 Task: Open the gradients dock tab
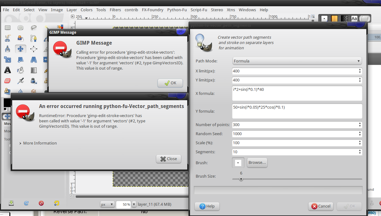(x=344, y=19)
